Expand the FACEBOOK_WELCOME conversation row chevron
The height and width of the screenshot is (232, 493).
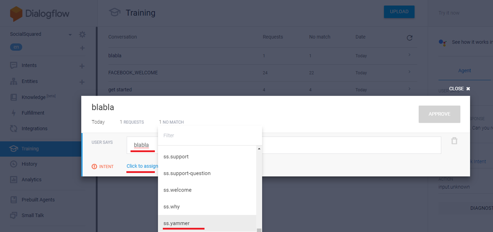tap(409, 72)
